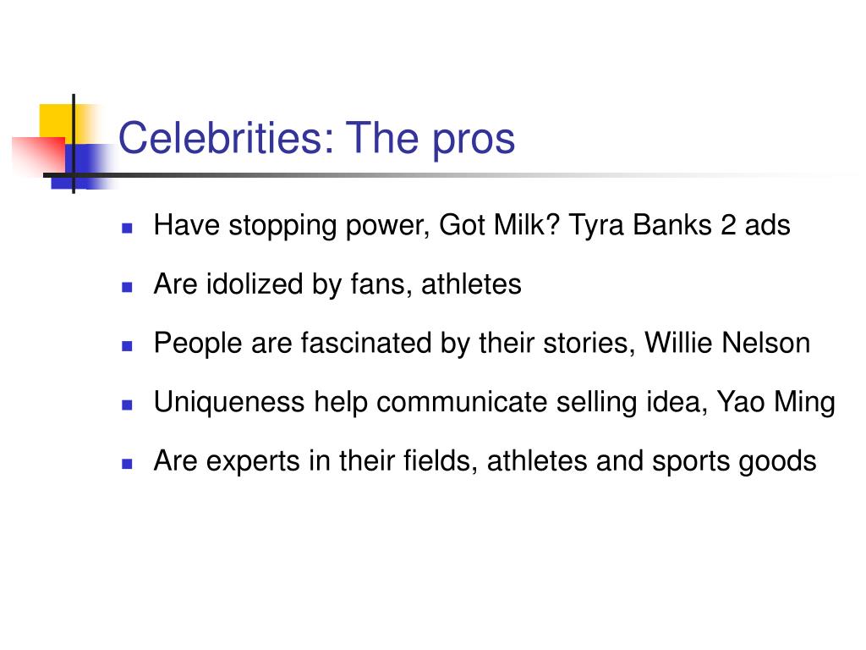Click the black vertical line in title decoration
866x650 pixels.
click(74, 144)
